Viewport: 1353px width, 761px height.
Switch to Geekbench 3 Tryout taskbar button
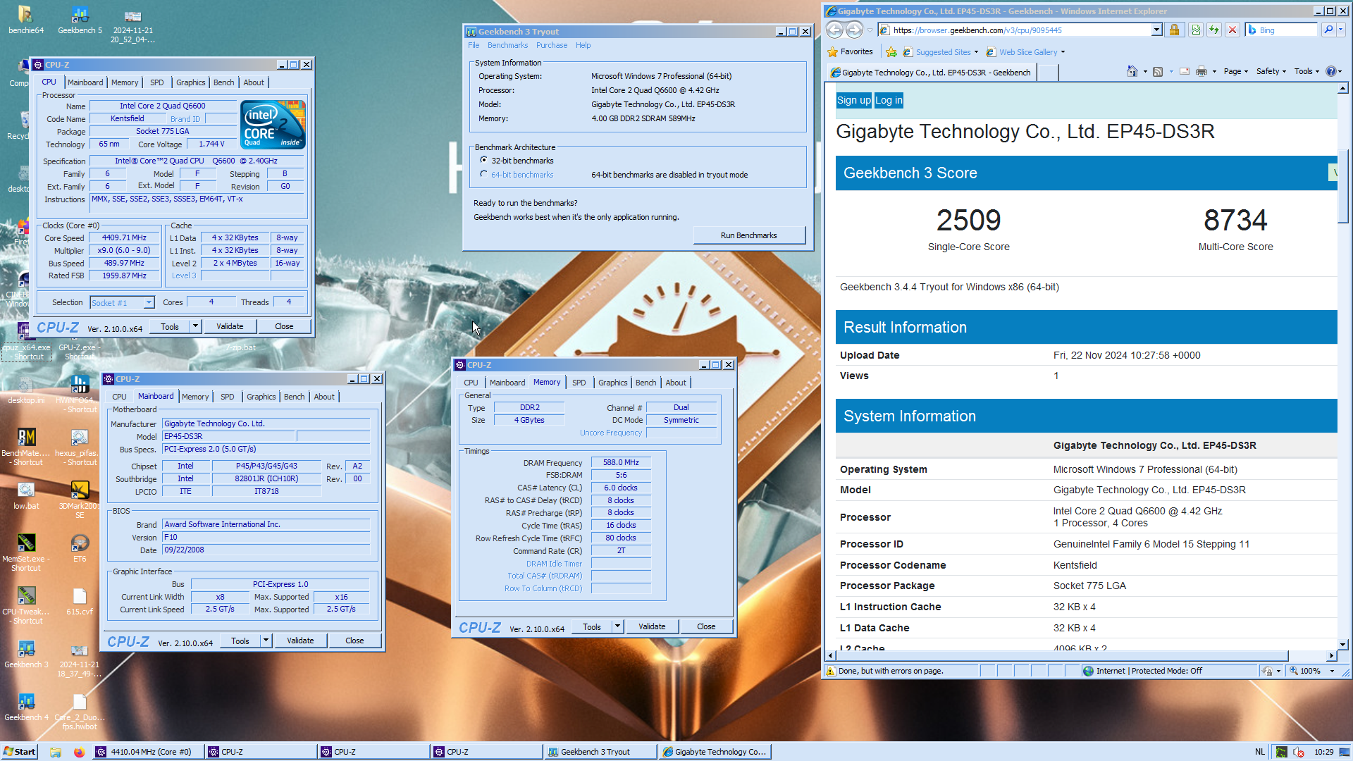pos(599,752)
